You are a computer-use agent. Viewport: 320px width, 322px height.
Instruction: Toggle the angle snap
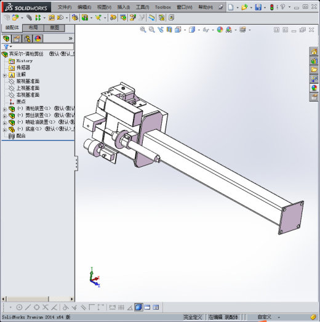point(130,307)
